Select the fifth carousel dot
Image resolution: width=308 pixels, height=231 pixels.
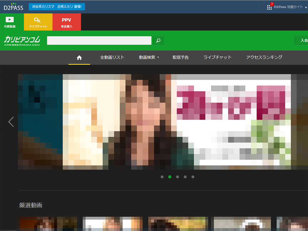(x=193, y=177)
